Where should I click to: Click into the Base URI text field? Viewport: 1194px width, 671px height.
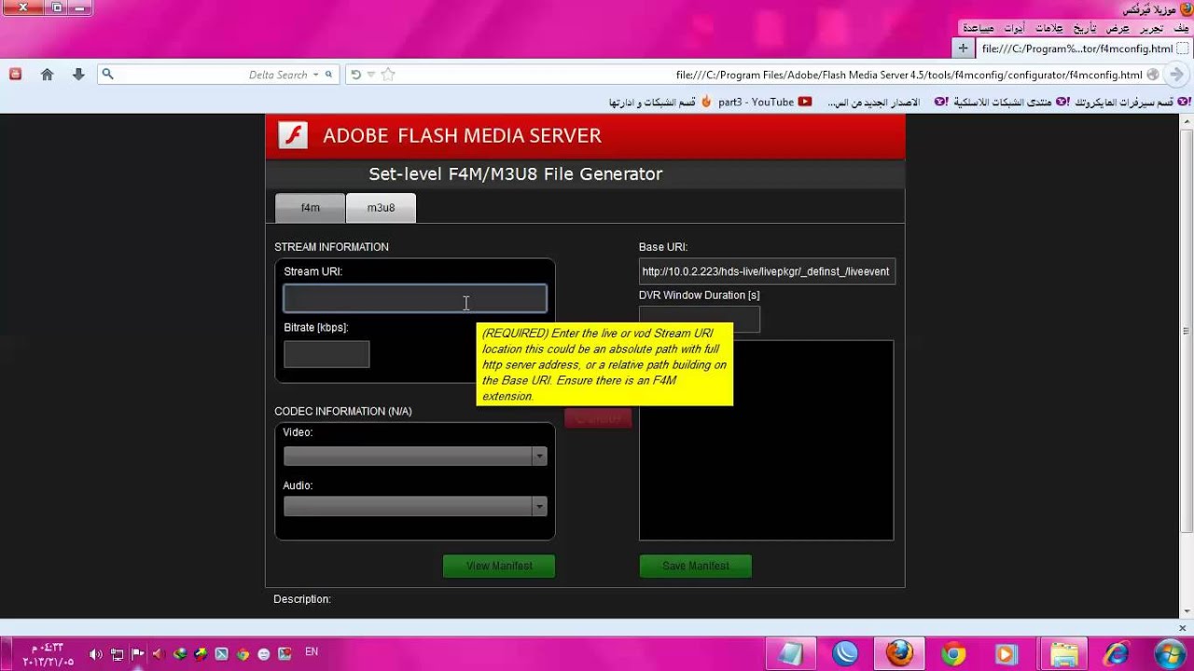tap(767, 271)
